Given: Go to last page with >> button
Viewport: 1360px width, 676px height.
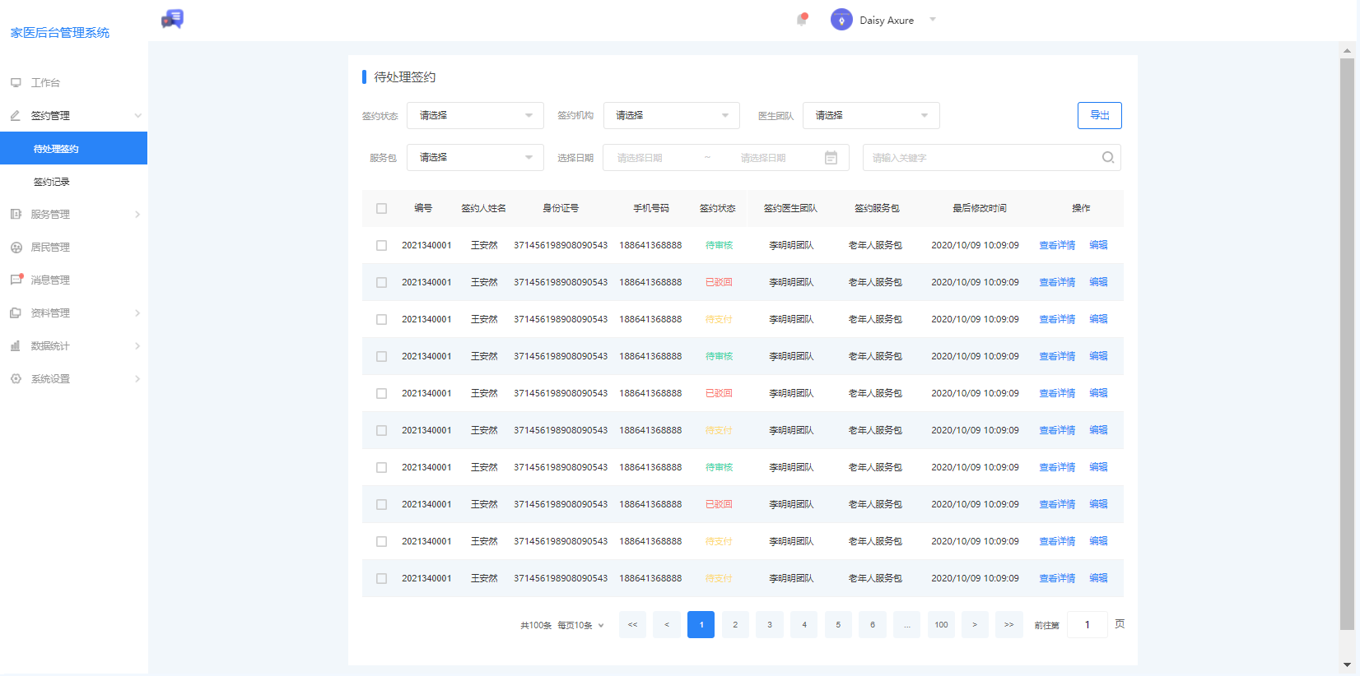Looking at the screenshot, I should [x=1009, y=624].
